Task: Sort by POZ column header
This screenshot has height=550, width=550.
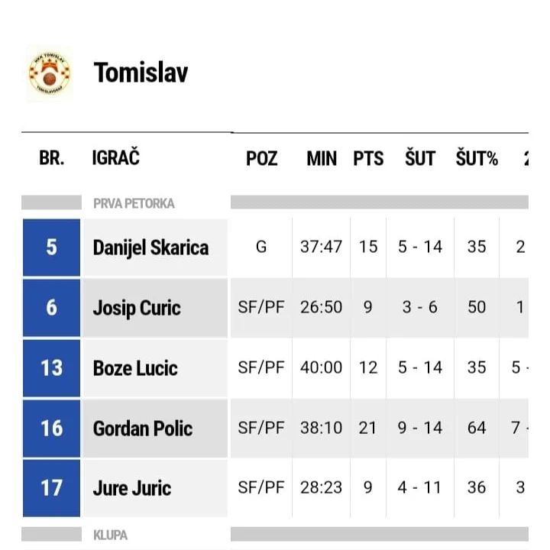Action: (x=261, y=159)
